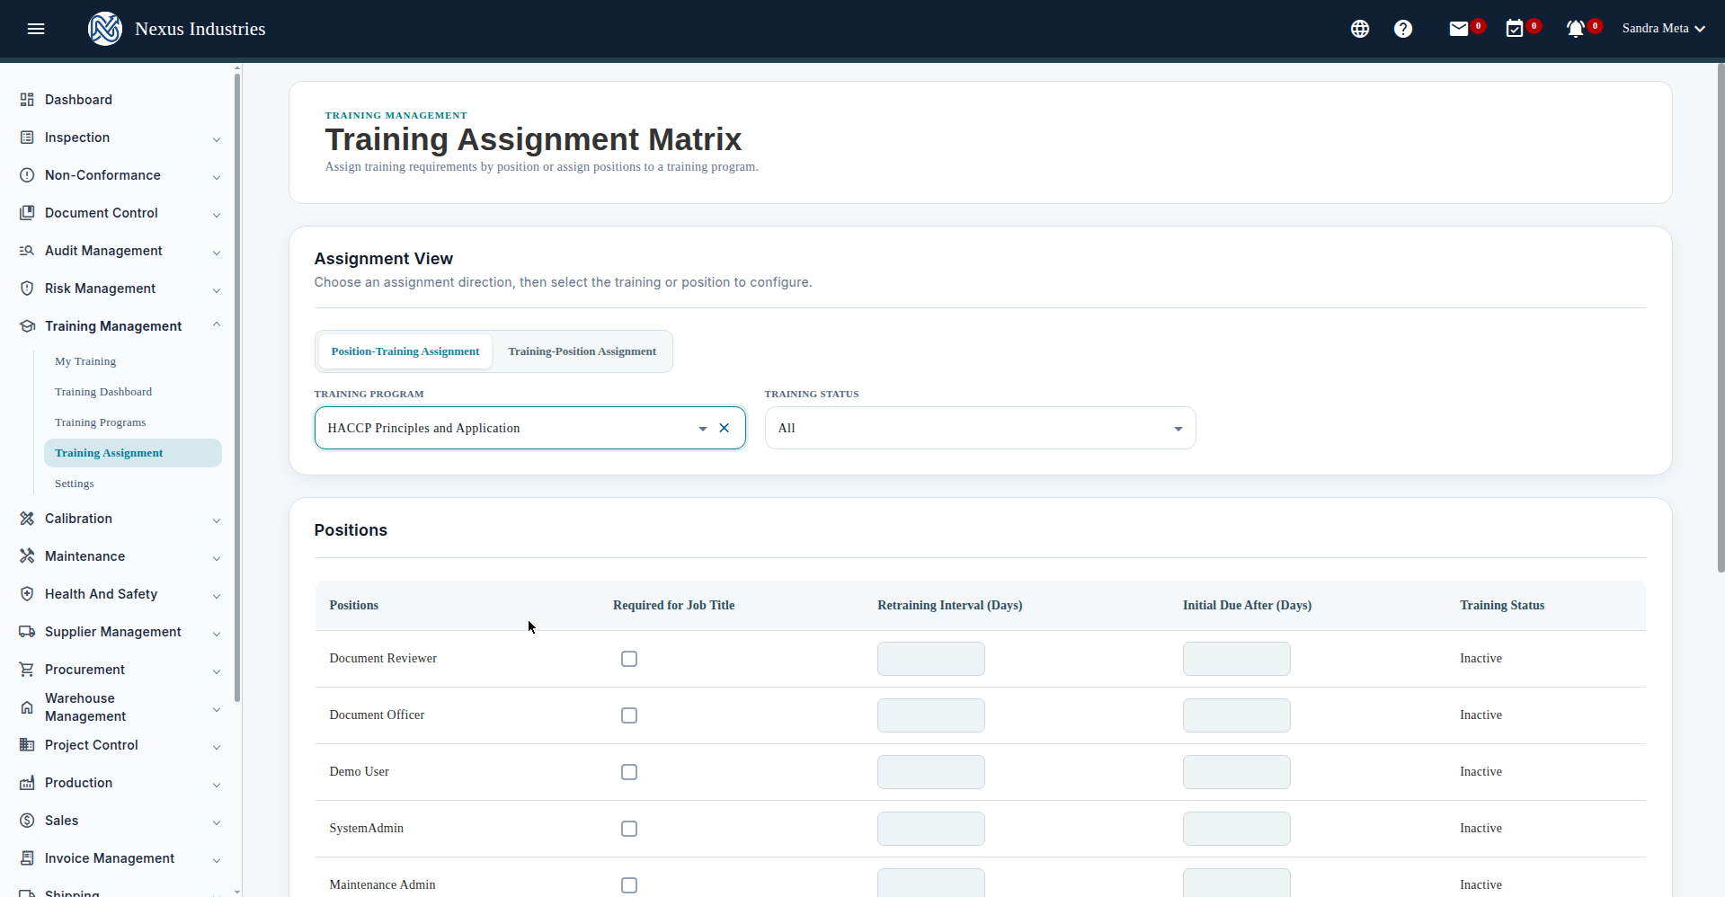Clear the HACCP training program selection
Viewport: 1725px width, 897px height.
coord(725,428)
